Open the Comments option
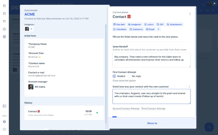Viewport: 218px width, 135px height. click(136, 29)
